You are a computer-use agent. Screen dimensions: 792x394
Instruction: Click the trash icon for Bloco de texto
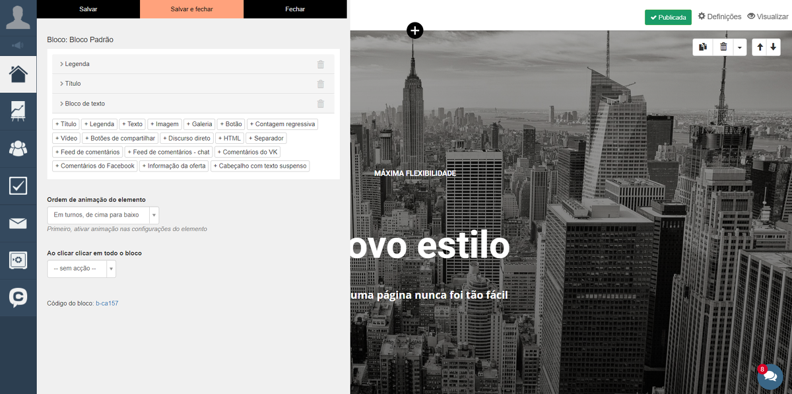click(x=321, y=104)
